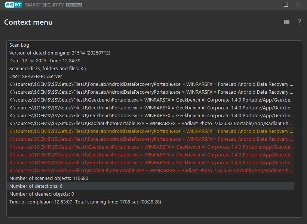Select the "Time of completion: 12:53:07" line

150,202
